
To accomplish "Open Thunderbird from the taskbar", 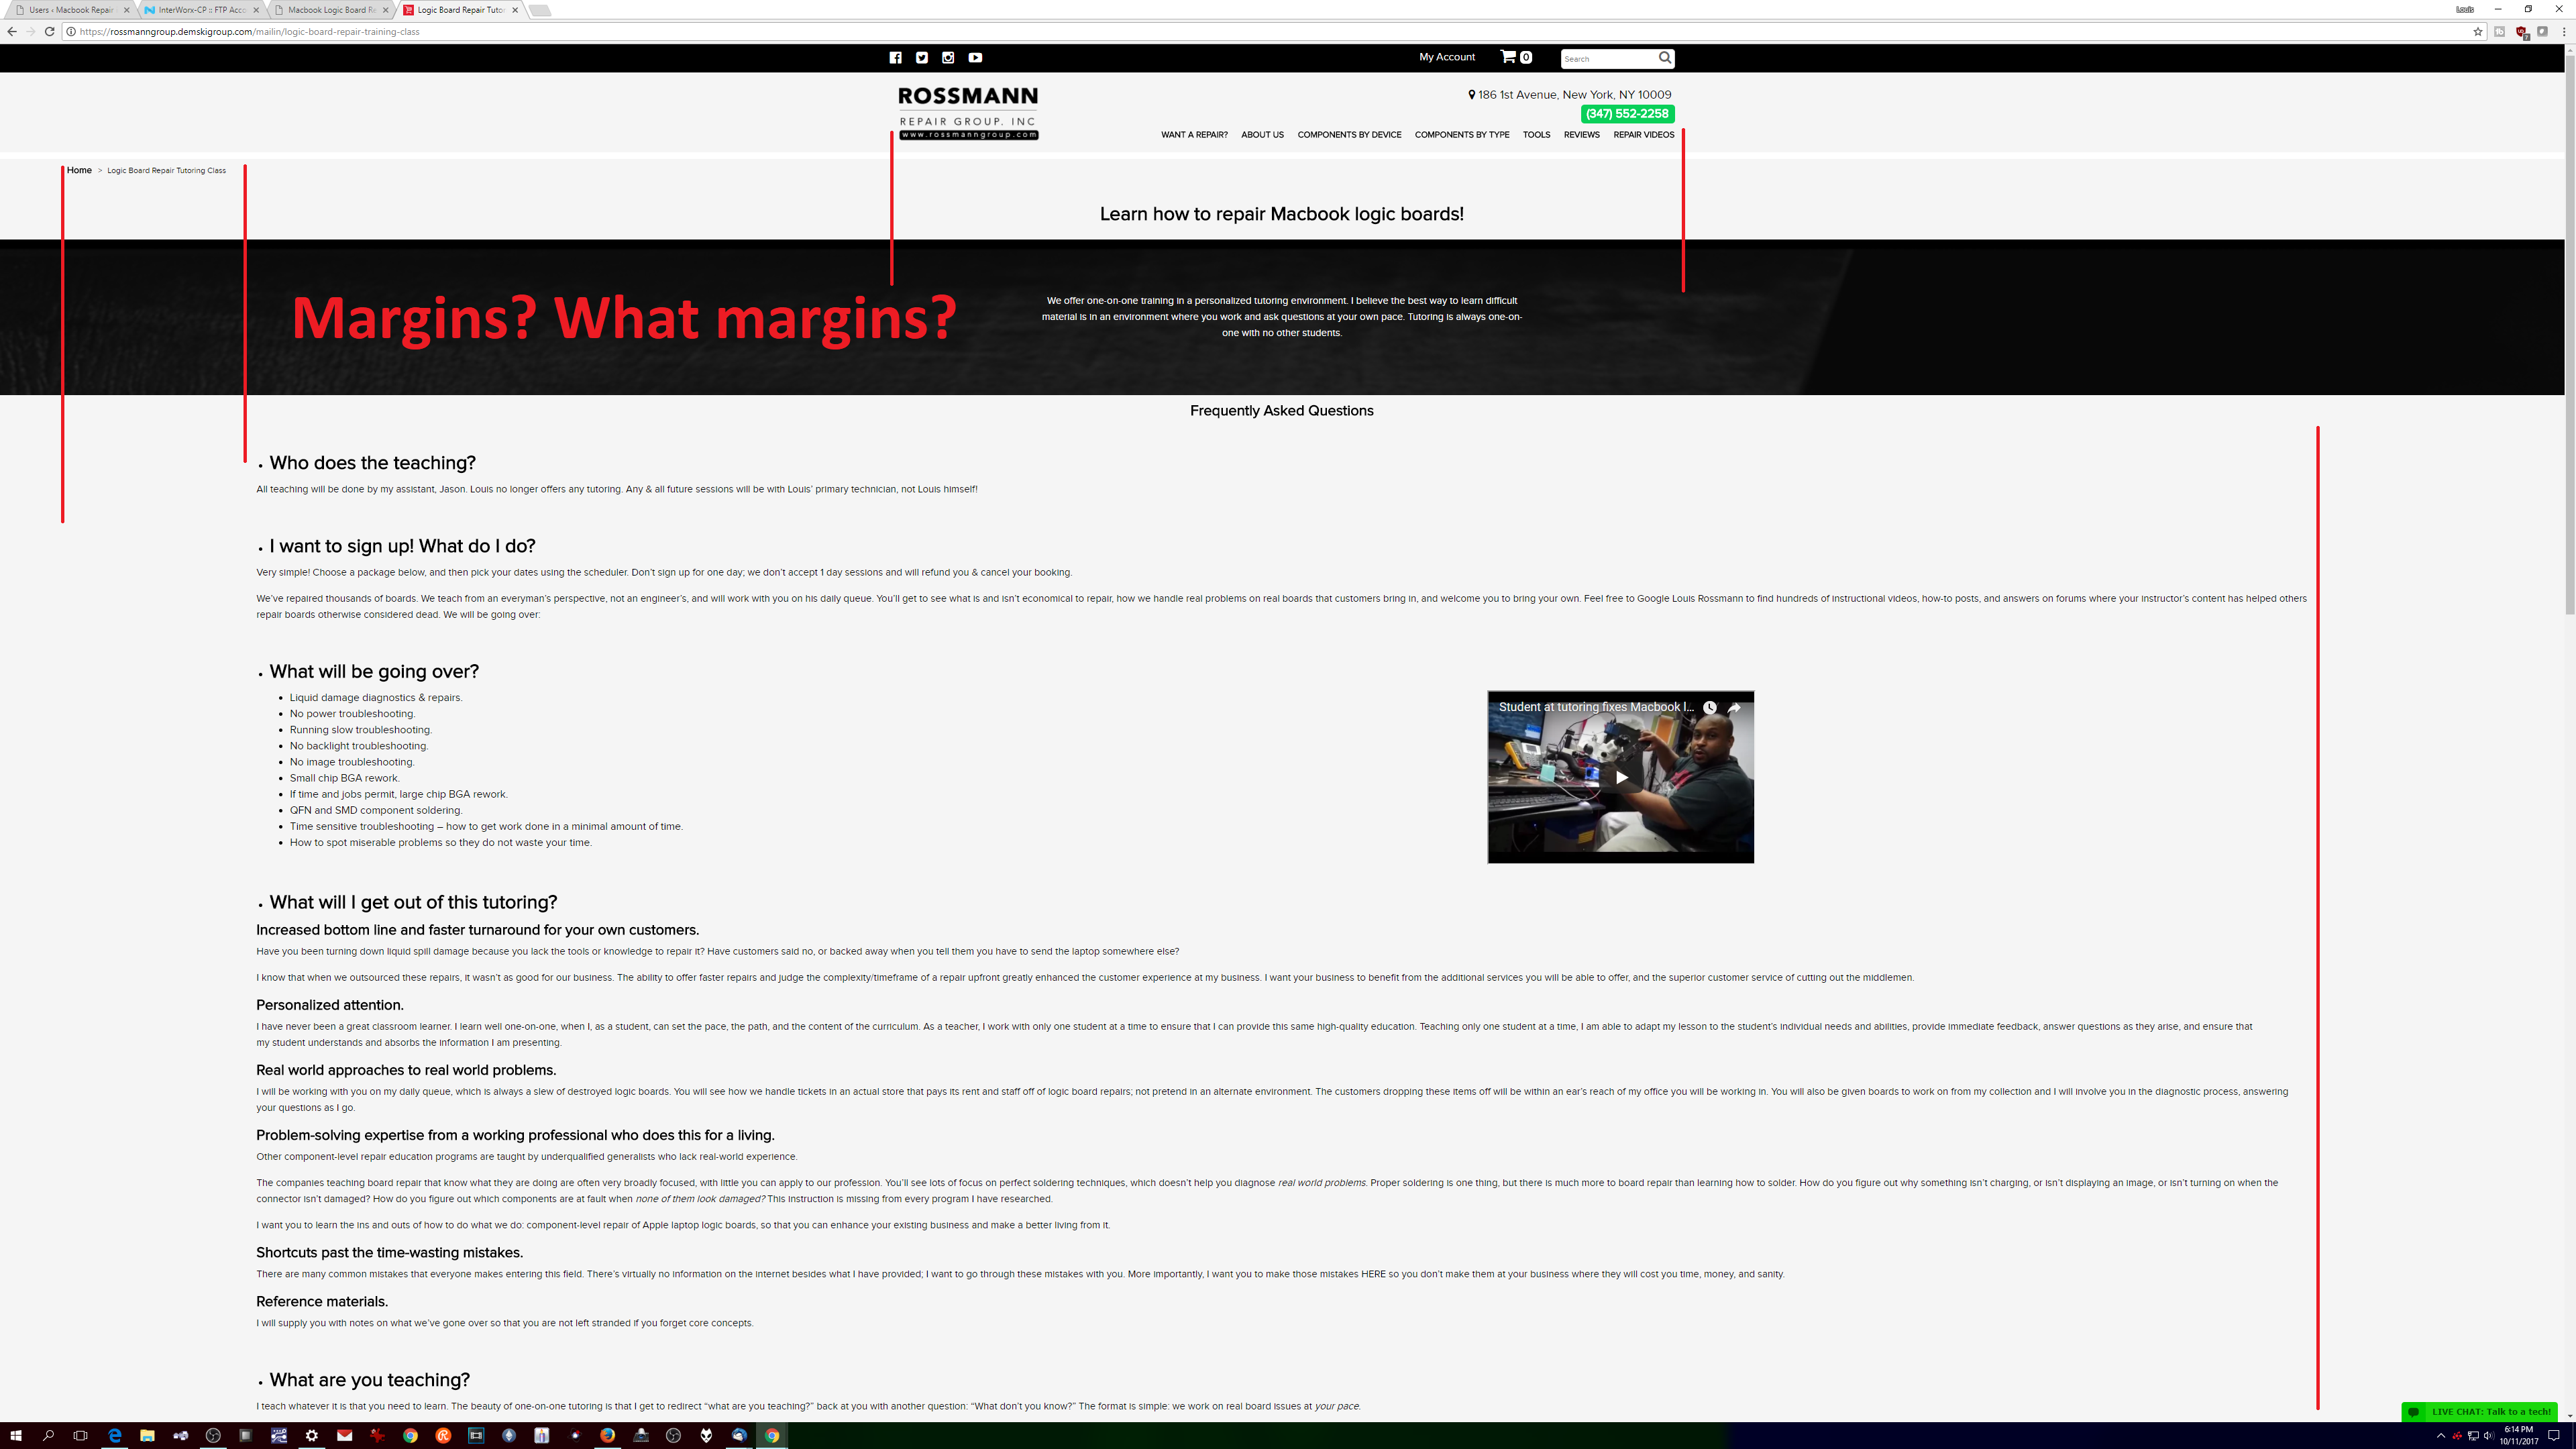I will pos(739,1435).
